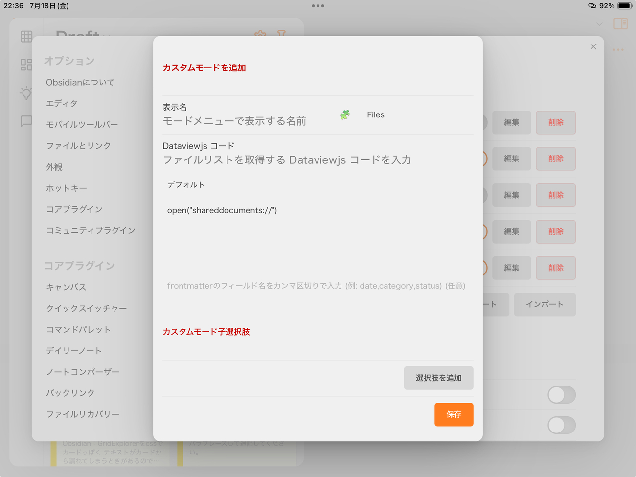Open the orange three-dot more options menu

(x=618, y=50)
